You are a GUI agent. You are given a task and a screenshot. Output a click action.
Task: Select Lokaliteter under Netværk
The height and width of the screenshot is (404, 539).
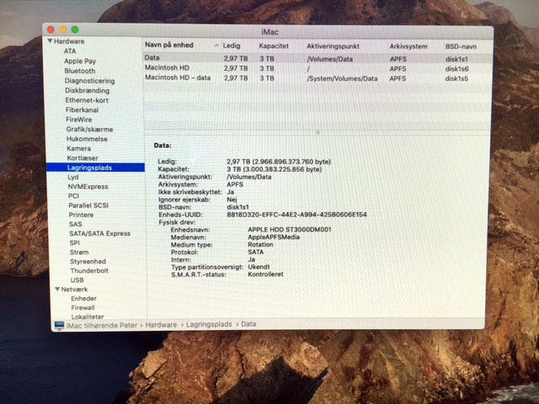click(88, 316)
